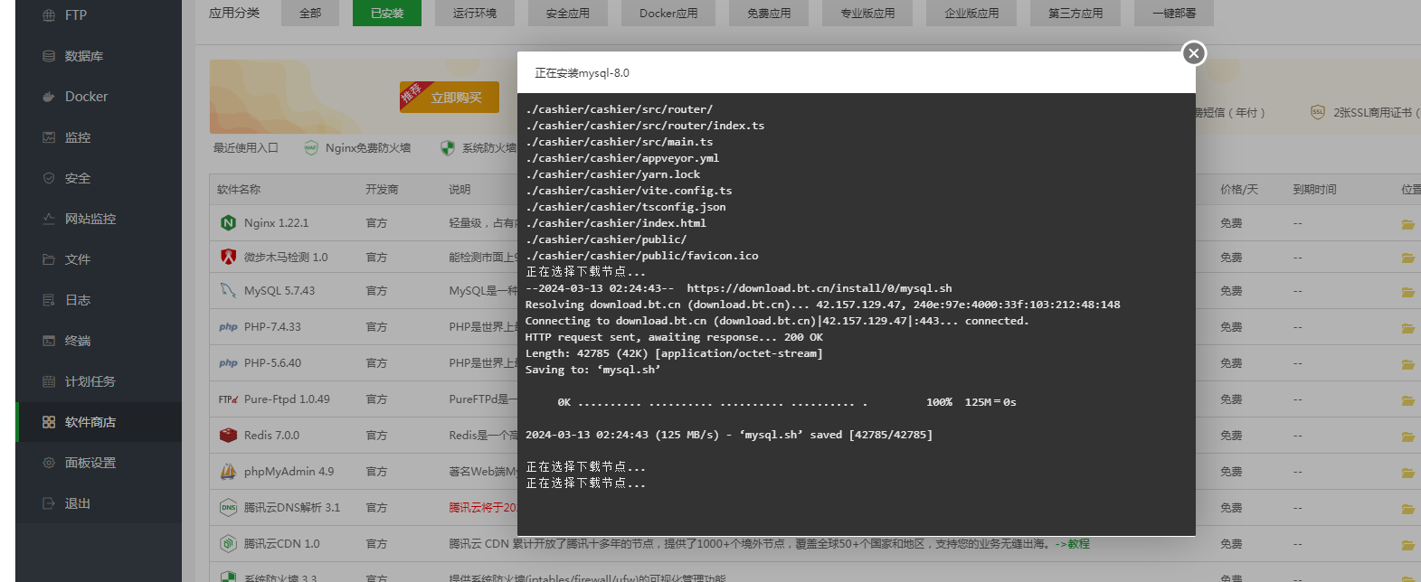Click the 文件 folder icon in sidebar
Image resolution: width=1421 pixels, height=582 pixels.
[49, 259]
